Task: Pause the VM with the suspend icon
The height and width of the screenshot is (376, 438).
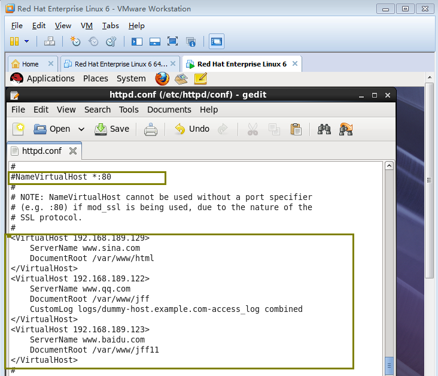Action: pyautogui.click(x=14, y=41)
